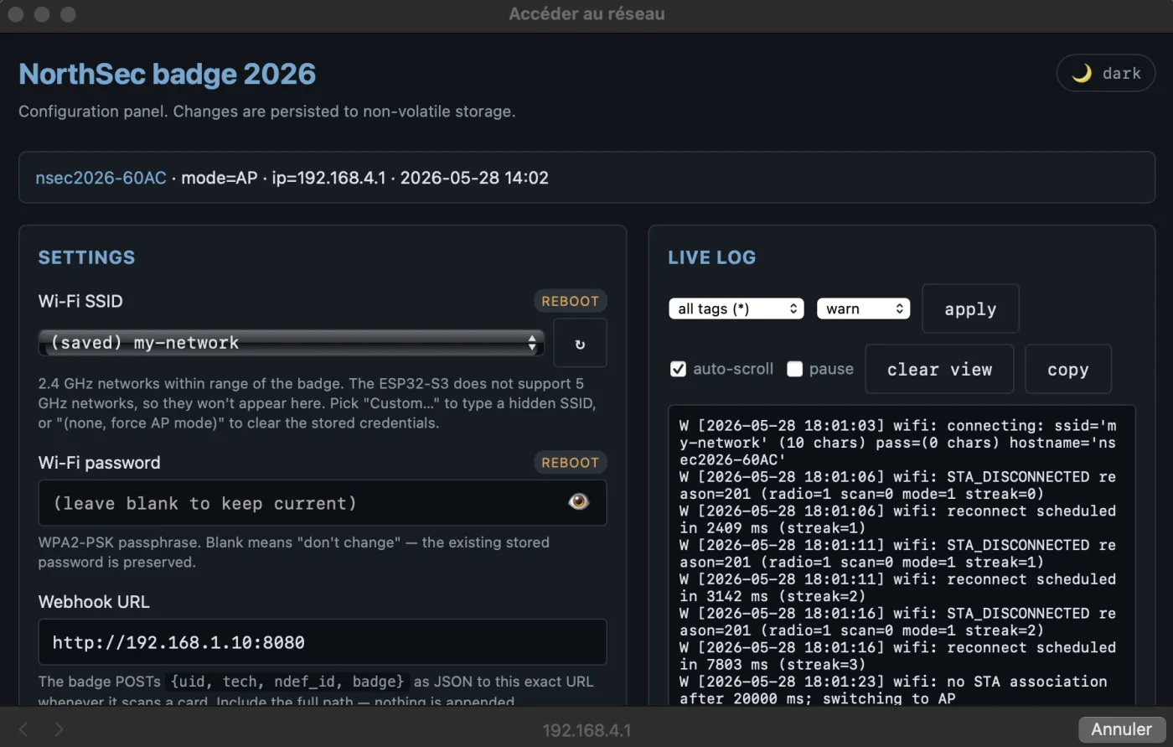Click the nsec2026-60AC hostname link
Screen dimensions: 1173x747
101,178
